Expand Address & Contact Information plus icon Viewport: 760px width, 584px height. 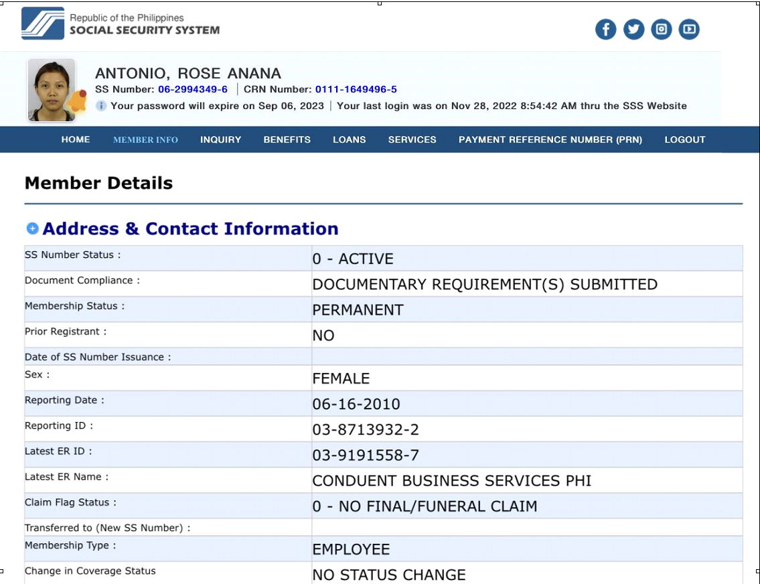coord(32,228)
